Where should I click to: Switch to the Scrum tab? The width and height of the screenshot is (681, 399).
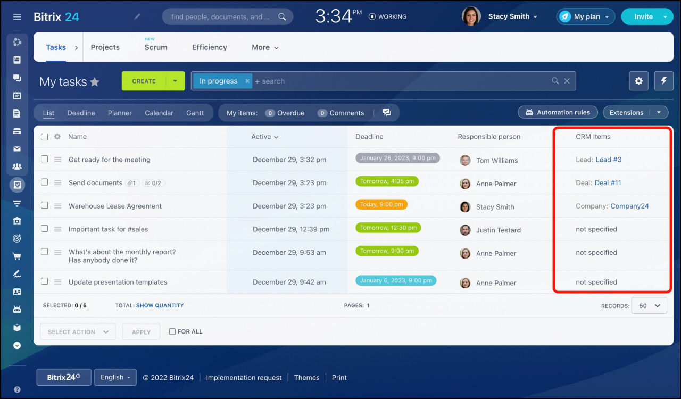pos(156,47)
